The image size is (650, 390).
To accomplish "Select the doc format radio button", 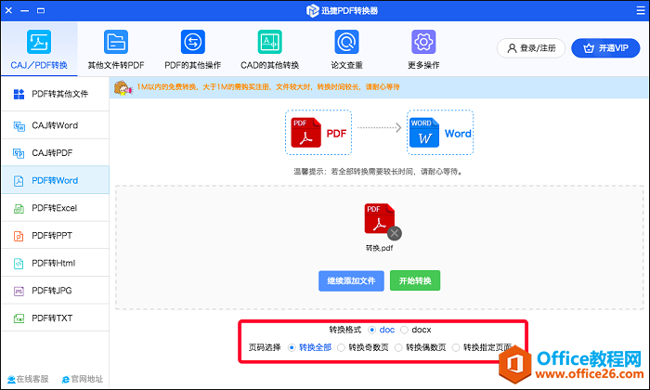I will click(x=372, y=330).
